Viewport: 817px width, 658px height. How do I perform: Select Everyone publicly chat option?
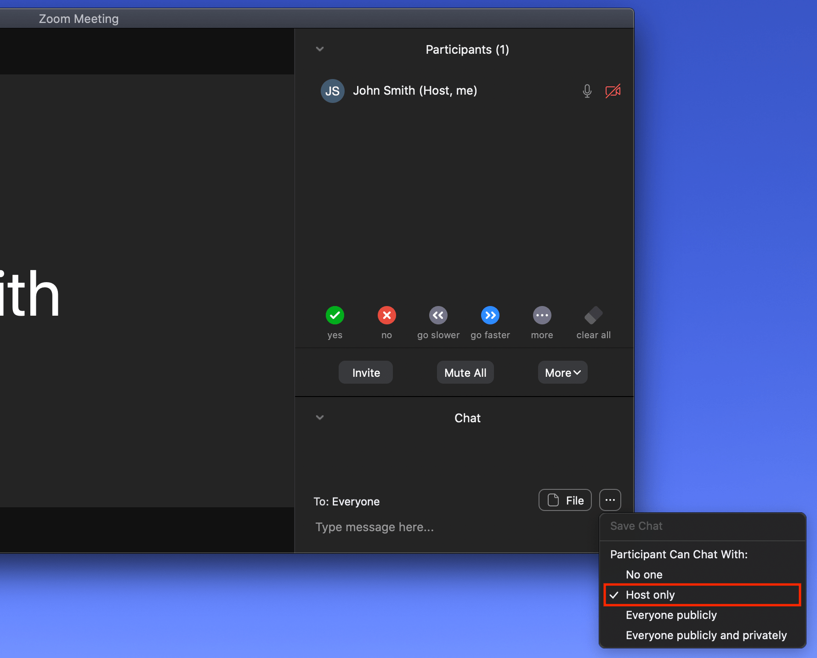pyautogui.click(x=703, y=615)
